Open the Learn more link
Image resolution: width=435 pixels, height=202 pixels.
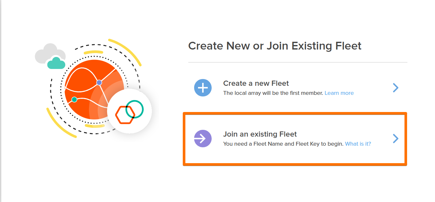[x=339, y=93]
